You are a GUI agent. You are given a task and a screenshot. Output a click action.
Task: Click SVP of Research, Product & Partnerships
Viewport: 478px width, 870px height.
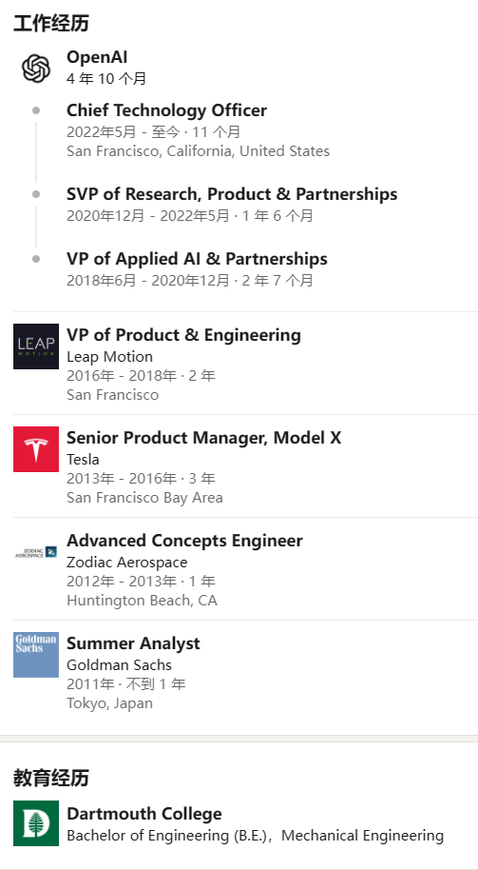(x=232, y=194)
